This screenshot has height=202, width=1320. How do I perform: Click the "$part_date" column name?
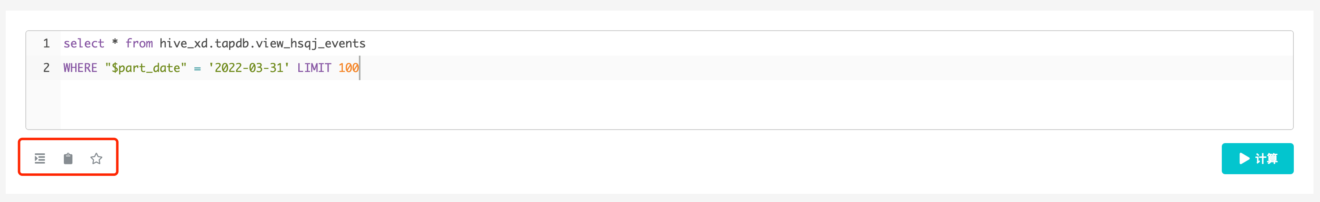click(146, 68)
